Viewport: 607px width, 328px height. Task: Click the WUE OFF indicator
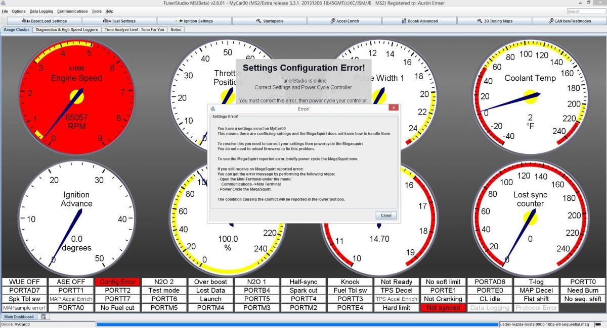point(24,282)
